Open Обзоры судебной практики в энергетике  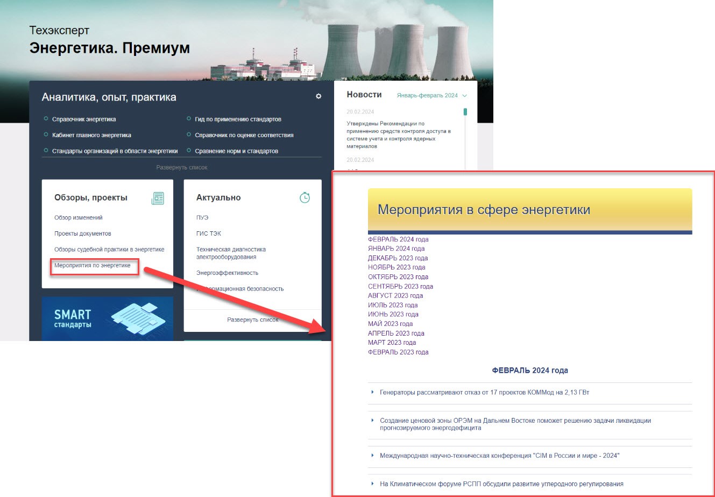tap(109, 250)
